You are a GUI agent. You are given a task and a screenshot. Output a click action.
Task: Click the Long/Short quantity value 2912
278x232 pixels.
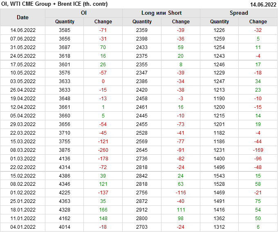click(142, 210)
